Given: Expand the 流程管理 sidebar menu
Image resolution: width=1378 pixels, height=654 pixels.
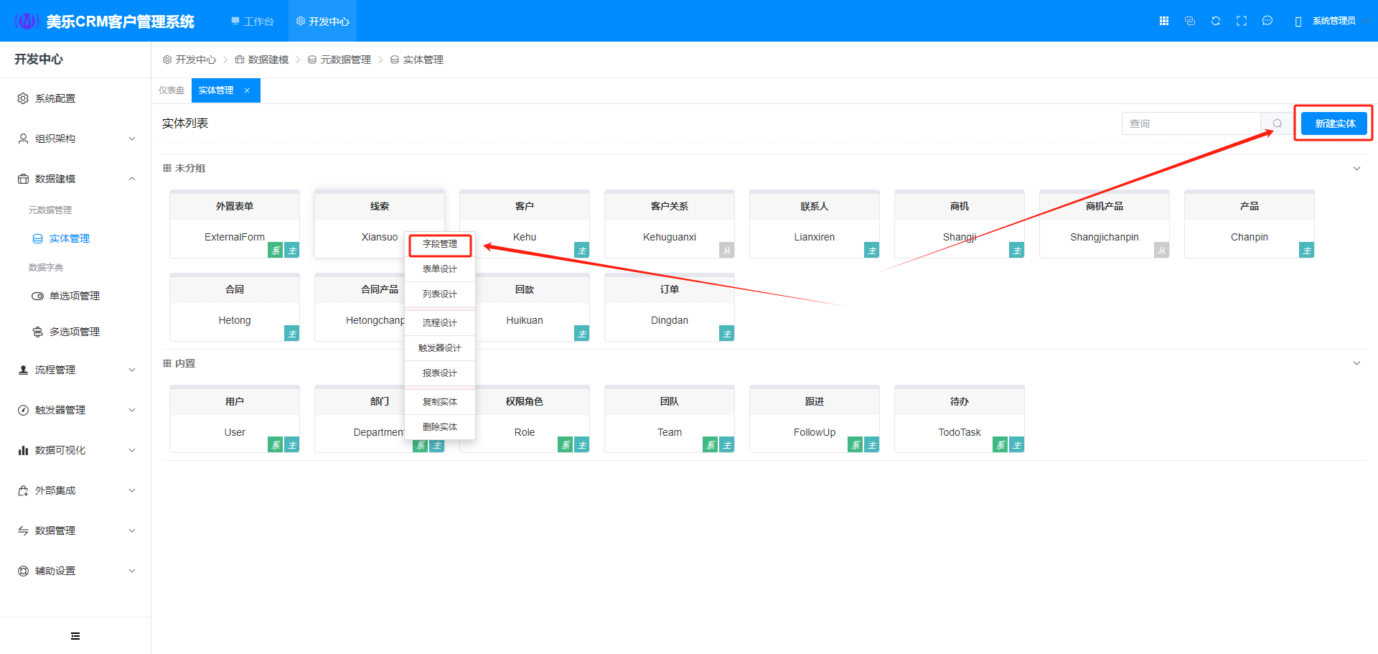Looking at the screenshot, I should click(x=75, y=370).
